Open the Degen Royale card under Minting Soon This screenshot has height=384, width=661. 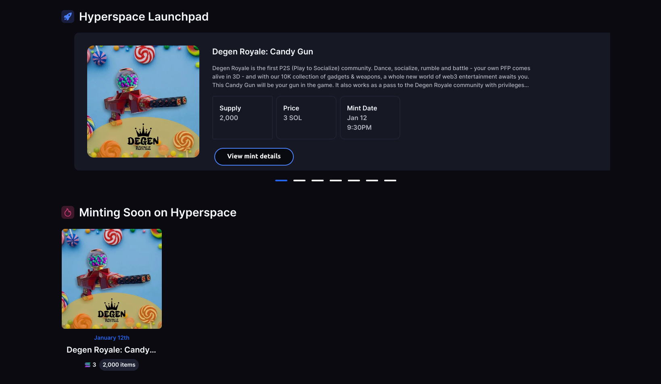pos(111,278)
